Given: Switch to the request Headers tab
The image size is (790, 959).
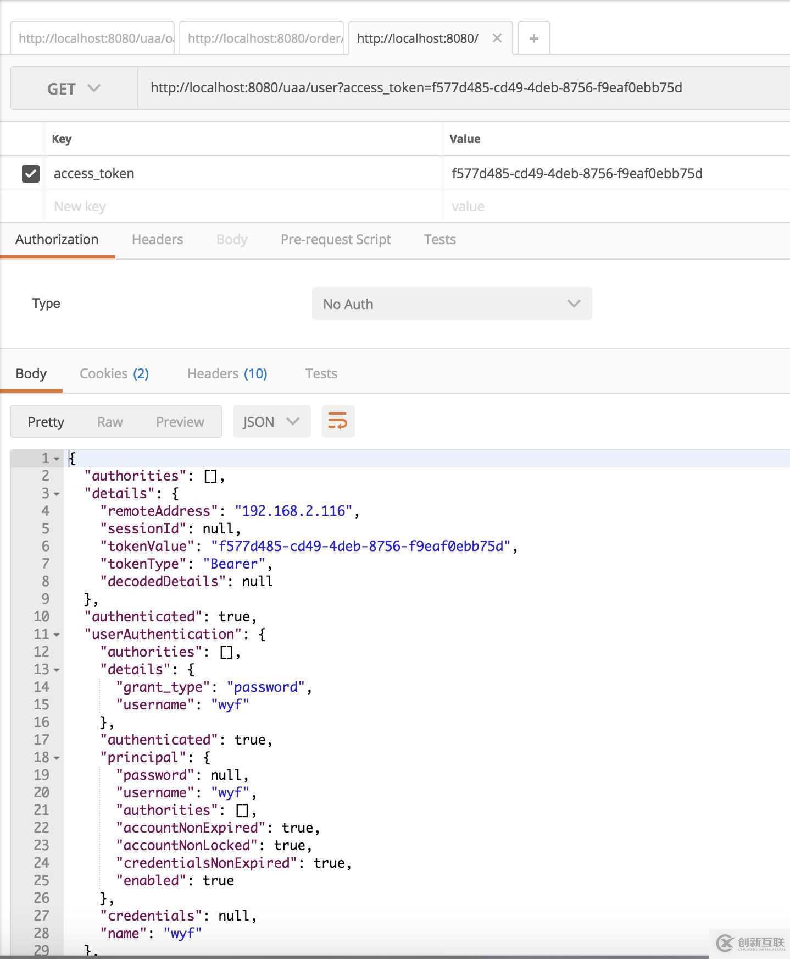Looking at the screenshot, I should [157, 240].
